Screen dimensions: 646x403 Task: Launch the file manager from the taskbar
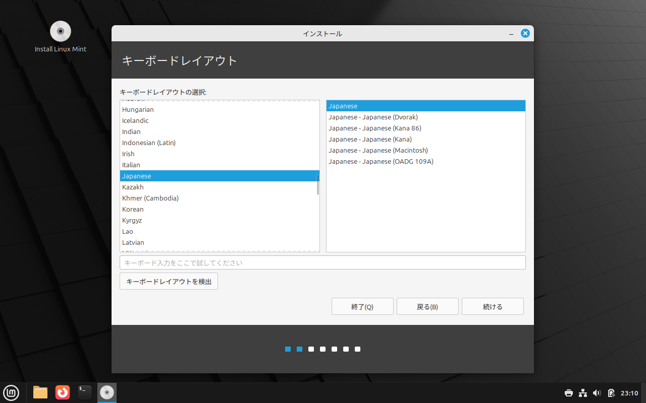click(40, 392)
